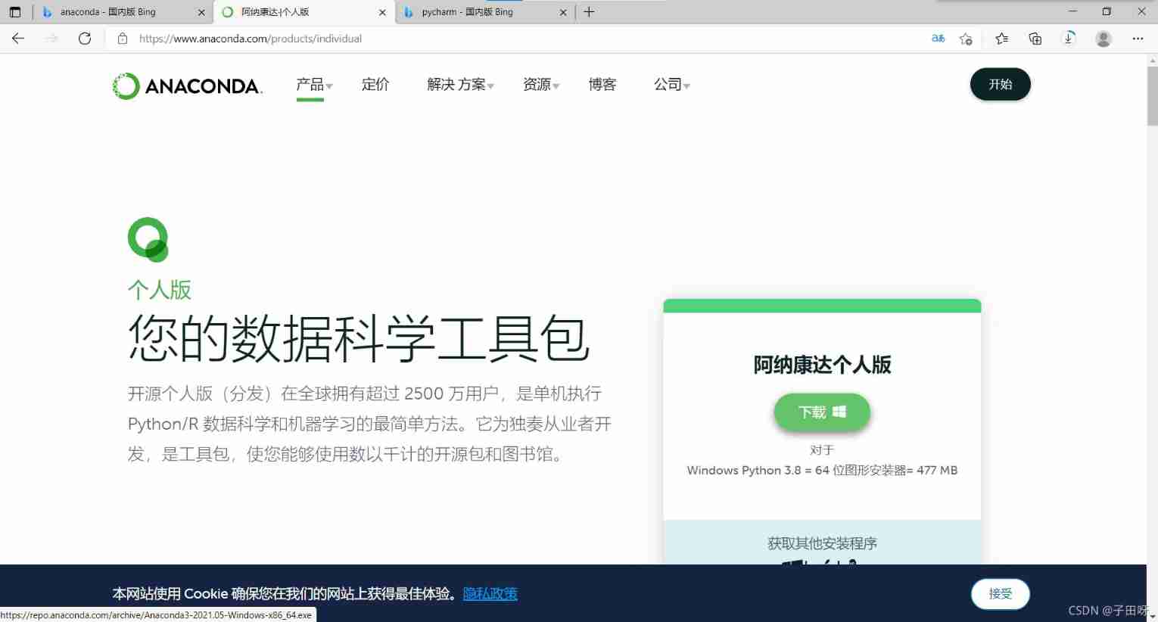
Task: Expand the 产品 dropdown menu
Action: pyautogui.click(x=314, y=85)
